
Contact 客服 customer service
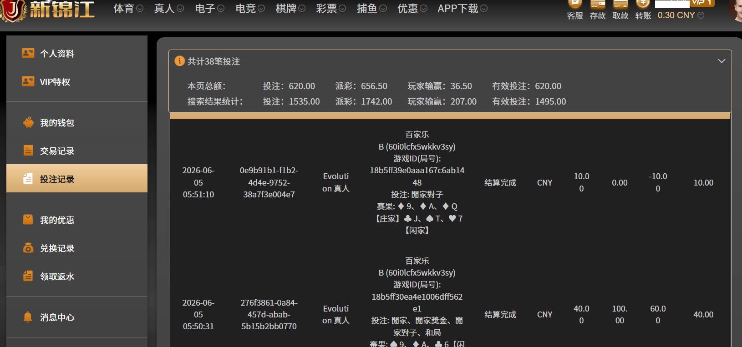(x=575, y=10)
